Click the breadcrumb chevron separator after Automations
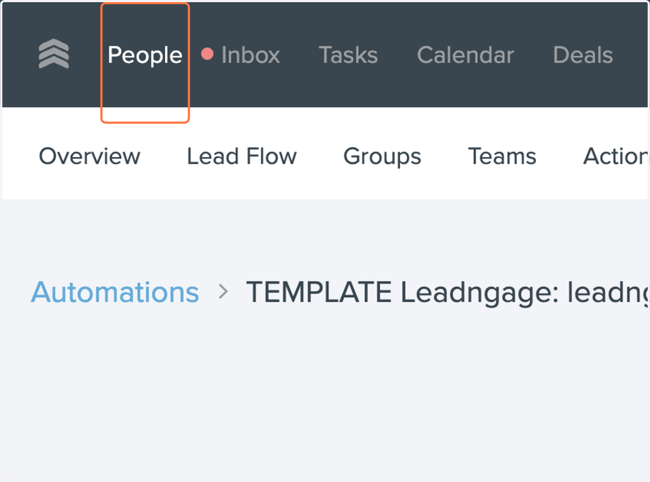650x482 pixels. tap(223, 292)
